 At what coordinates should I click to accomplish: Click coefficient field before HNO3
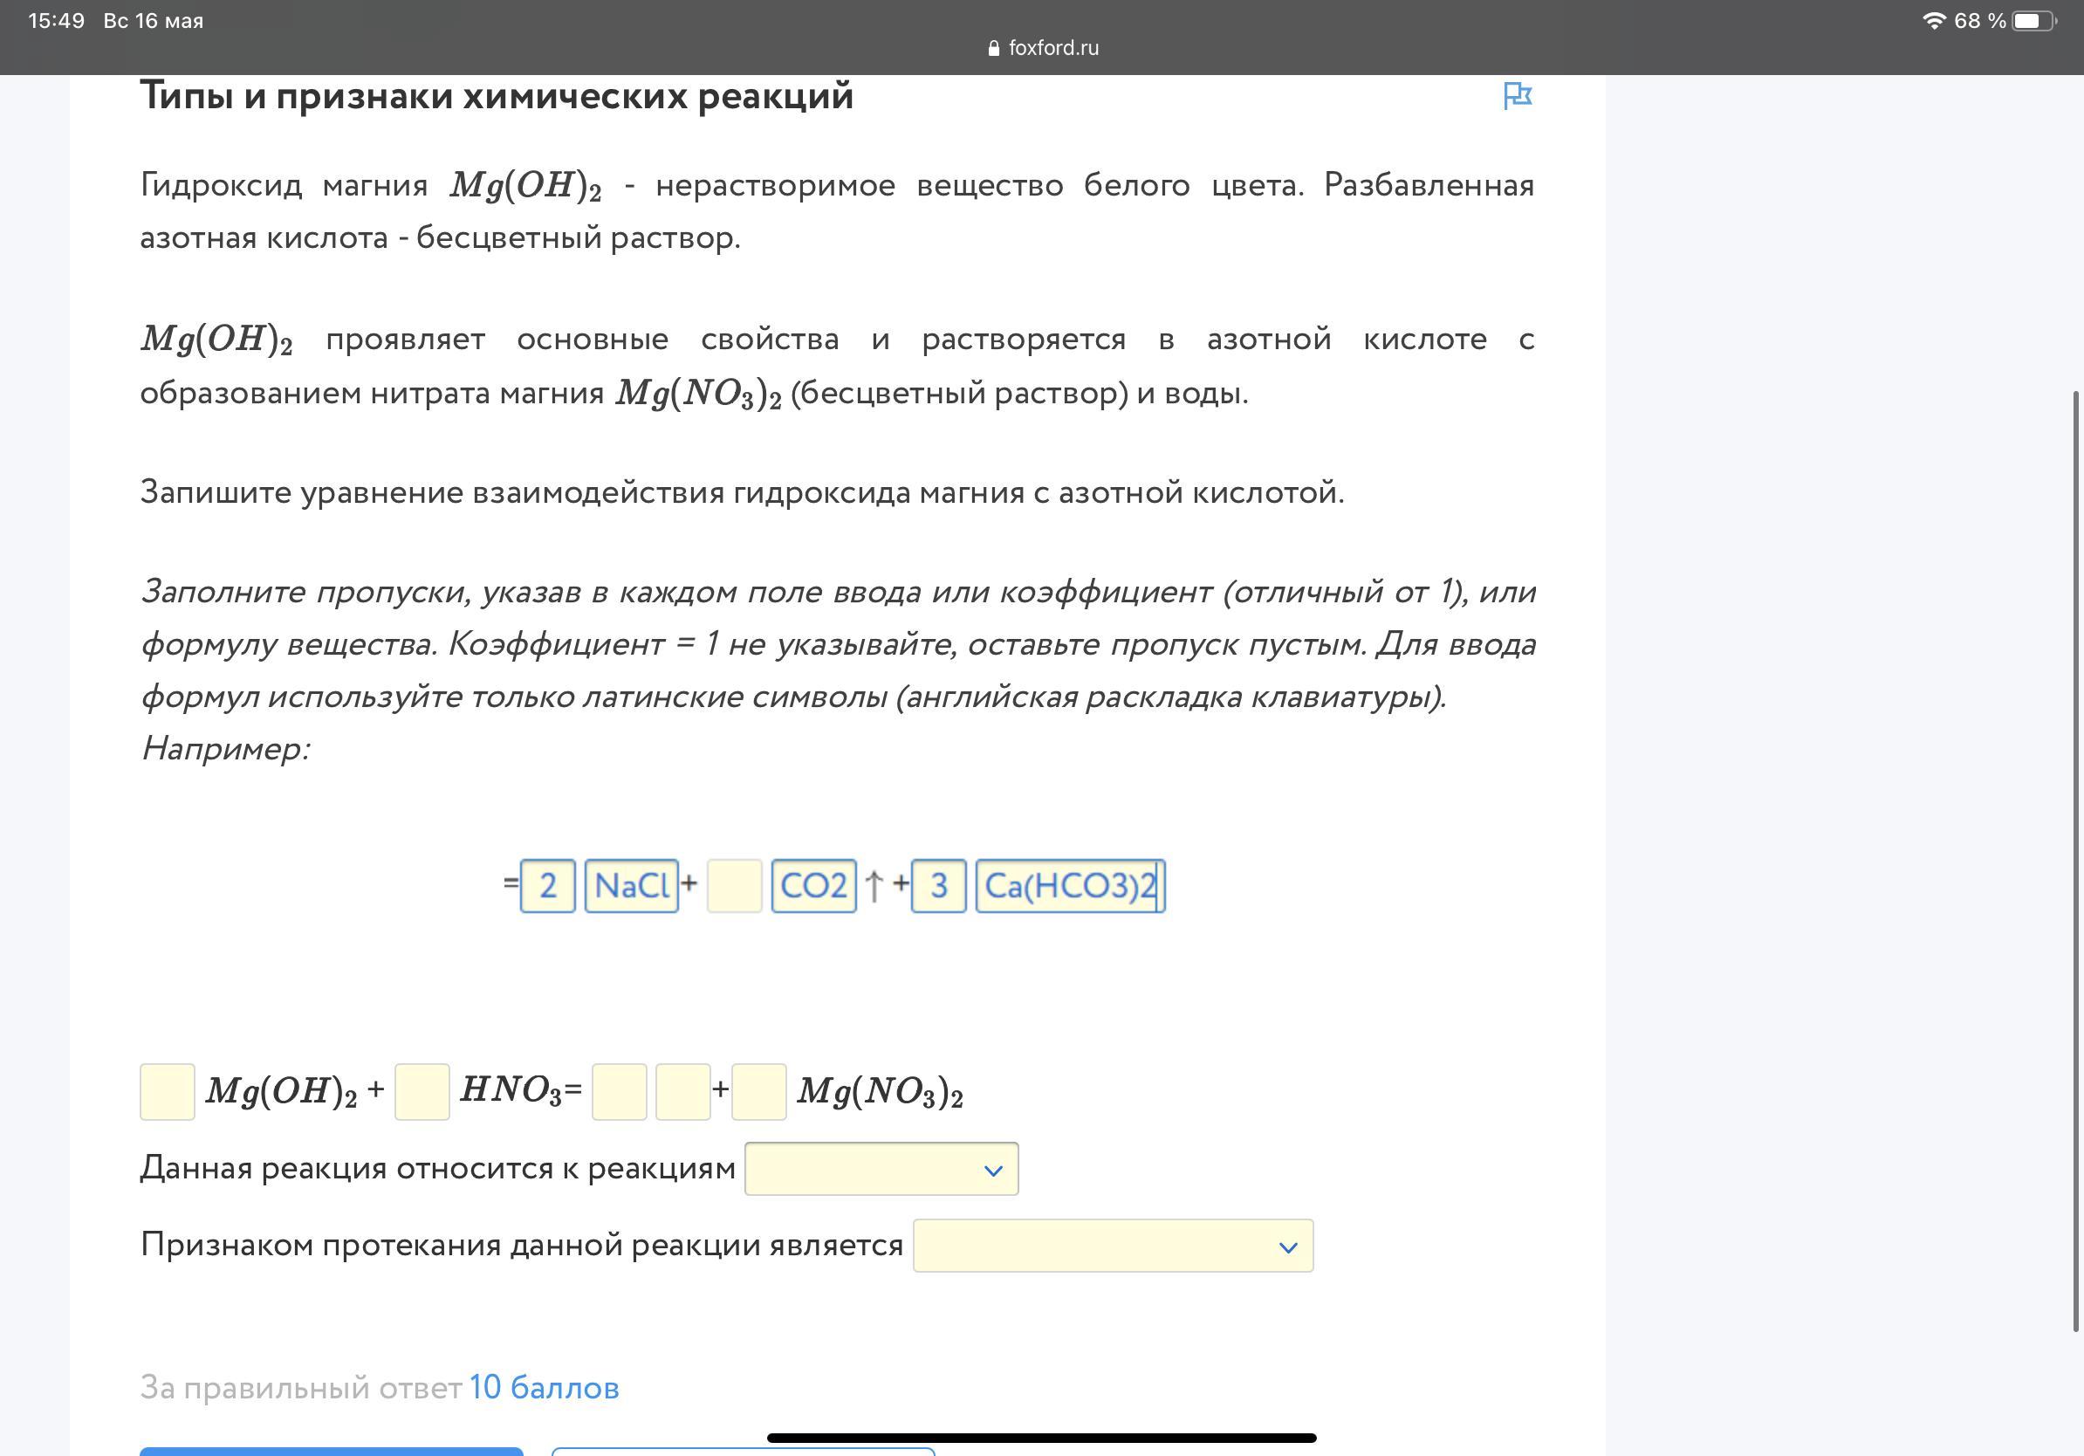(x=422, y=1091)
